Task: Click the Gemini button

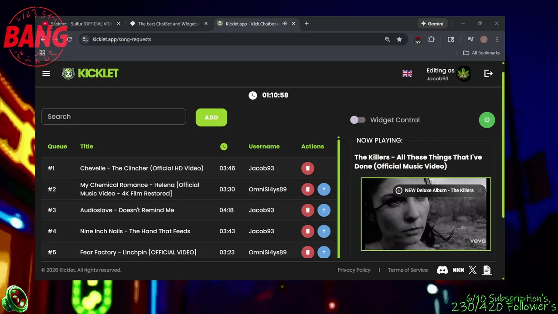Action: (432, 24)
